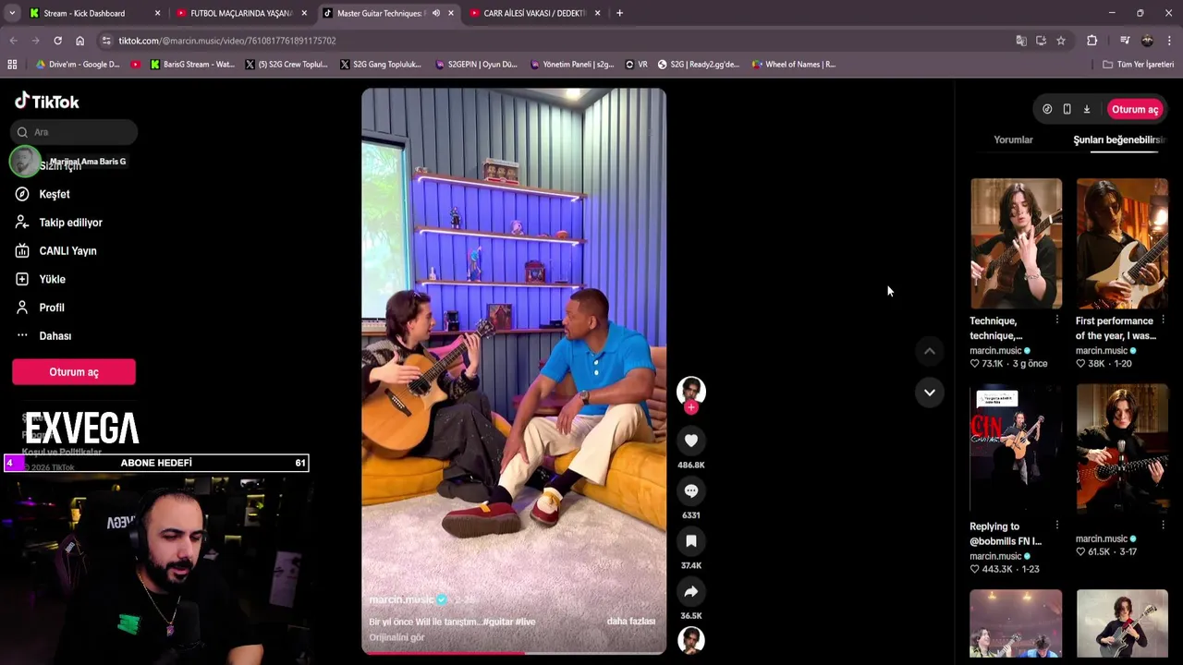Click the TikTok coin icon in top bar

[1047, 109]
